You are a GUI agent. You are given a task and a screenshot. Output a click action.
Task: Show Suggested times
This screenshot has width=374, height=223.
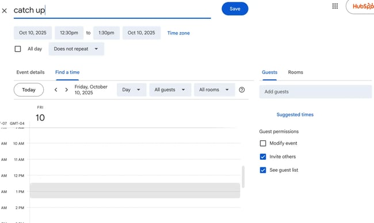(295, 114)
